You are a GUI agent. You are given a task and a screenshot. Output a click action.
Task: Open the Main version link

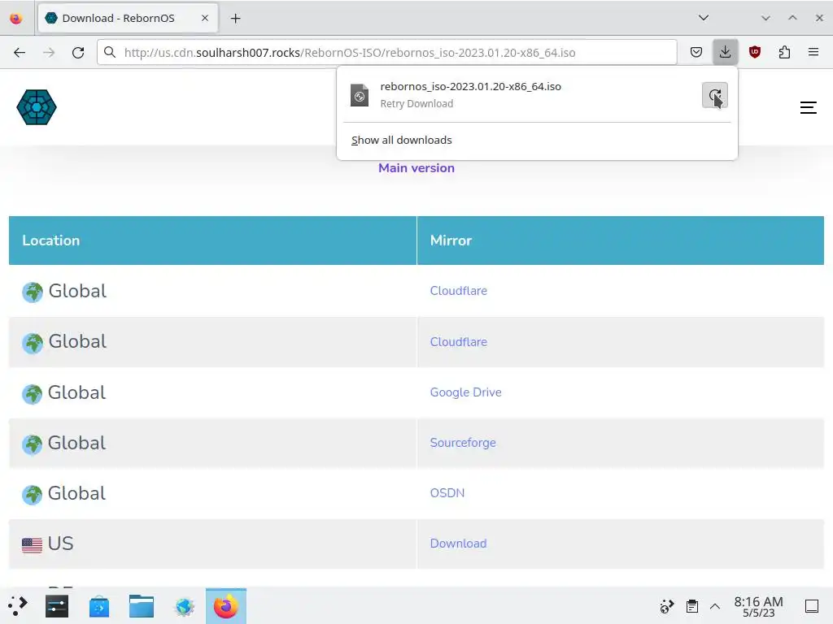(x=416, y=168)
